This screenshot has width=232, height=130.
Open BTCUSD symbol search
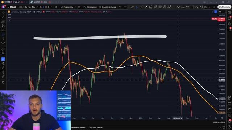click(12, 7)
